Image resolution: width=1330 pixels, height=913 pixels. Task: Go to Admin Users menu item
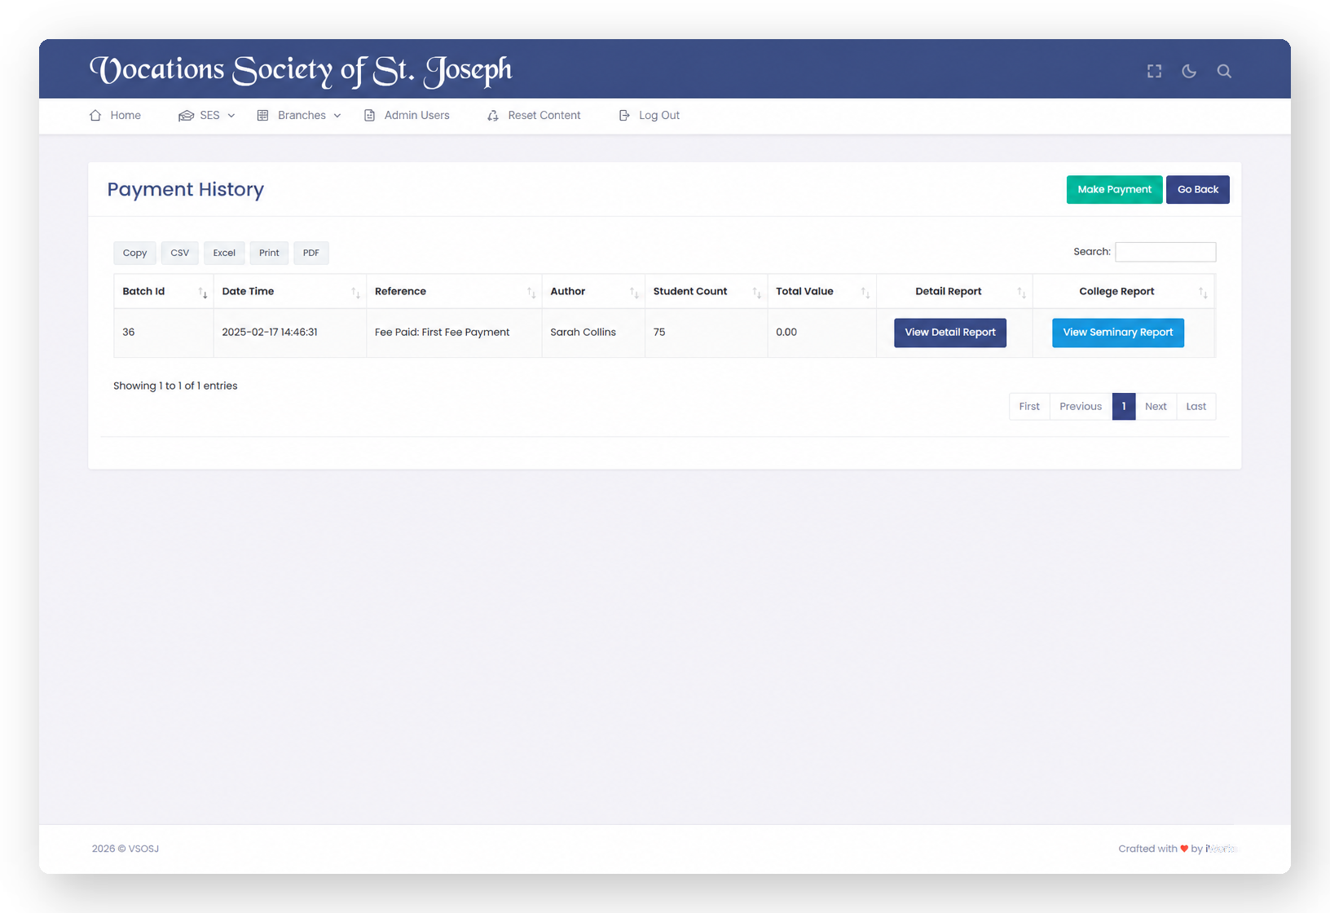pyautogui.click(x=416, y=116)
